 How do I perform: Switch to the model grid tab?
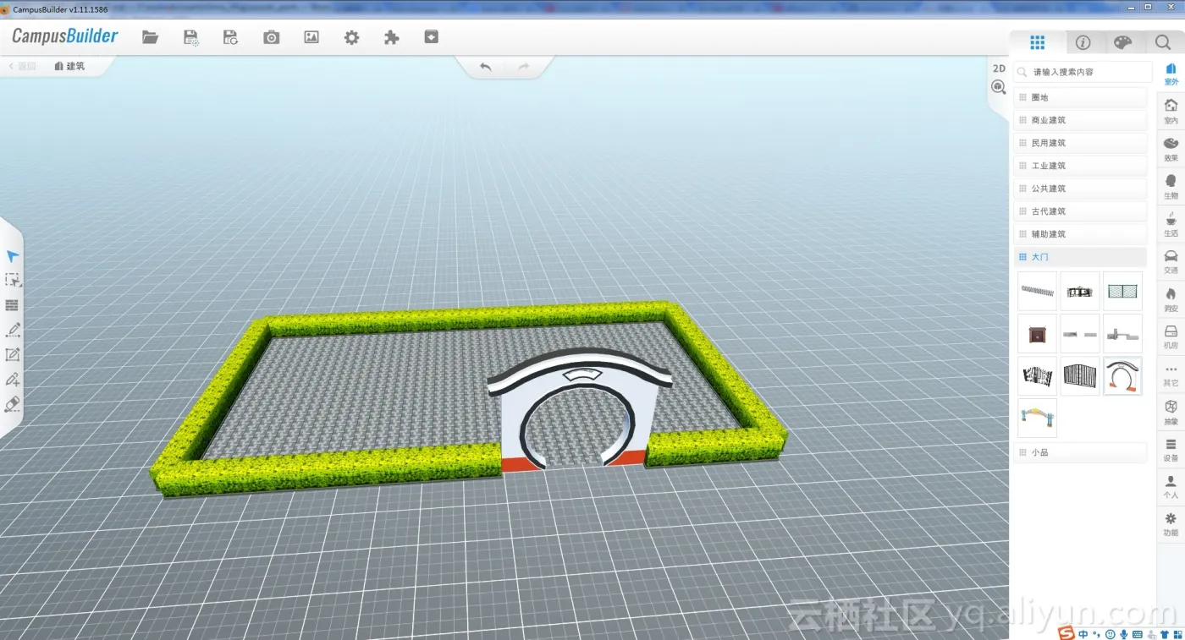point(1037,42)
